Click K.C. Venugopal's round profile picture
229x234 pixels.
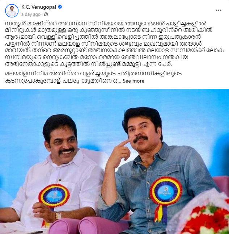pos(12,11)
